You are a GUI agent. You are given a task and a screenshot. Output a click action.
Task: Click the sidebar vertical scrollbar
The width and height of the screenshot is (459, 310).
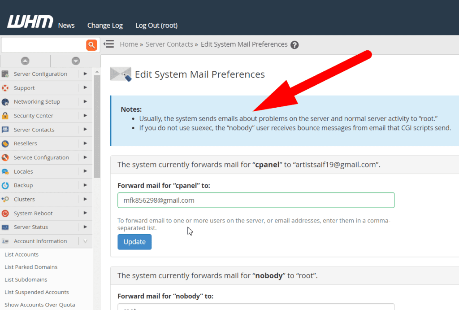pos(97,127)
